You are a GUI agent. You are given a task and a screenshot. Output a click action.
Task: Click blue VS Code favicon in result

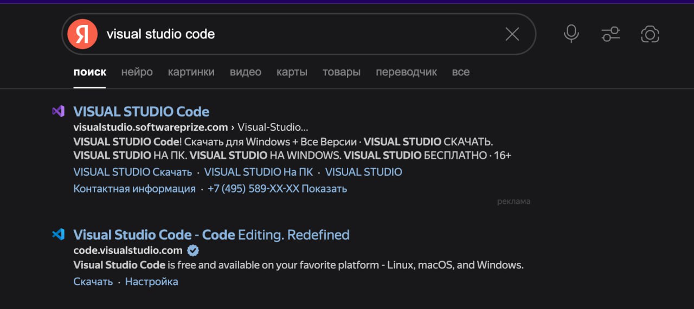click(58, 234)
